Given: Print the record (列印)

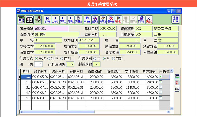Looking at the screenshot, I should pyautogui.click(x=141, y=19).
